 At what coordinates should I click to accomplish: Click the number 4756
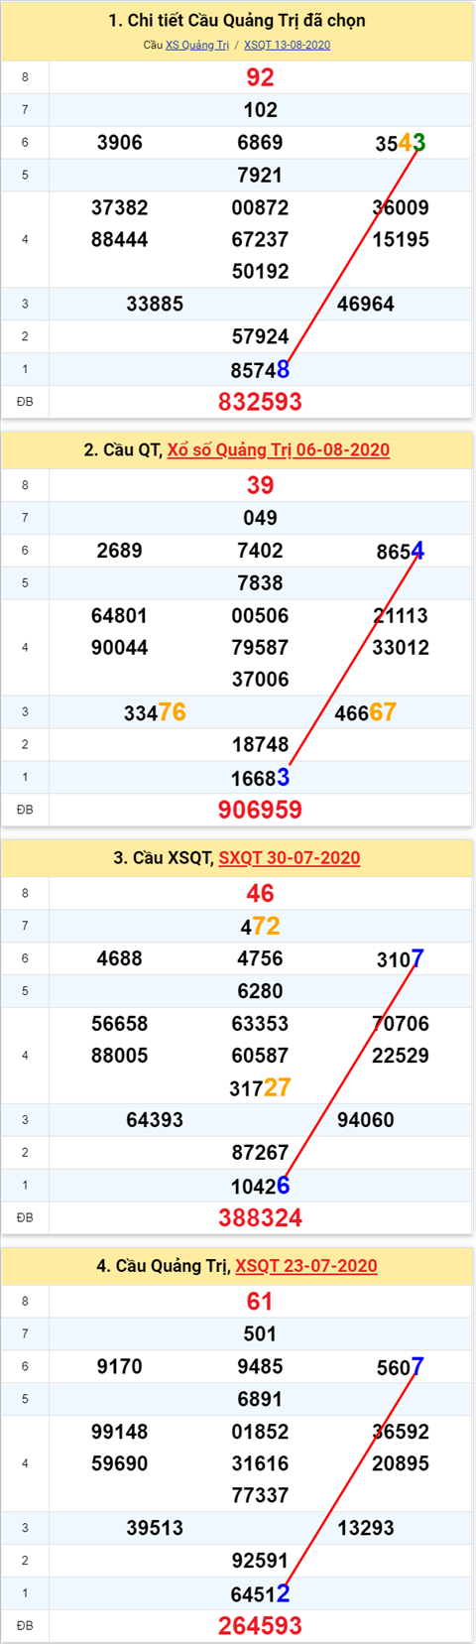[260, 958]
